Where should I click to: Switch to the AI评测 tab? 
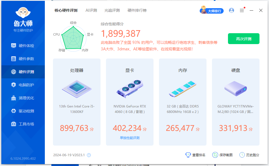91,11
